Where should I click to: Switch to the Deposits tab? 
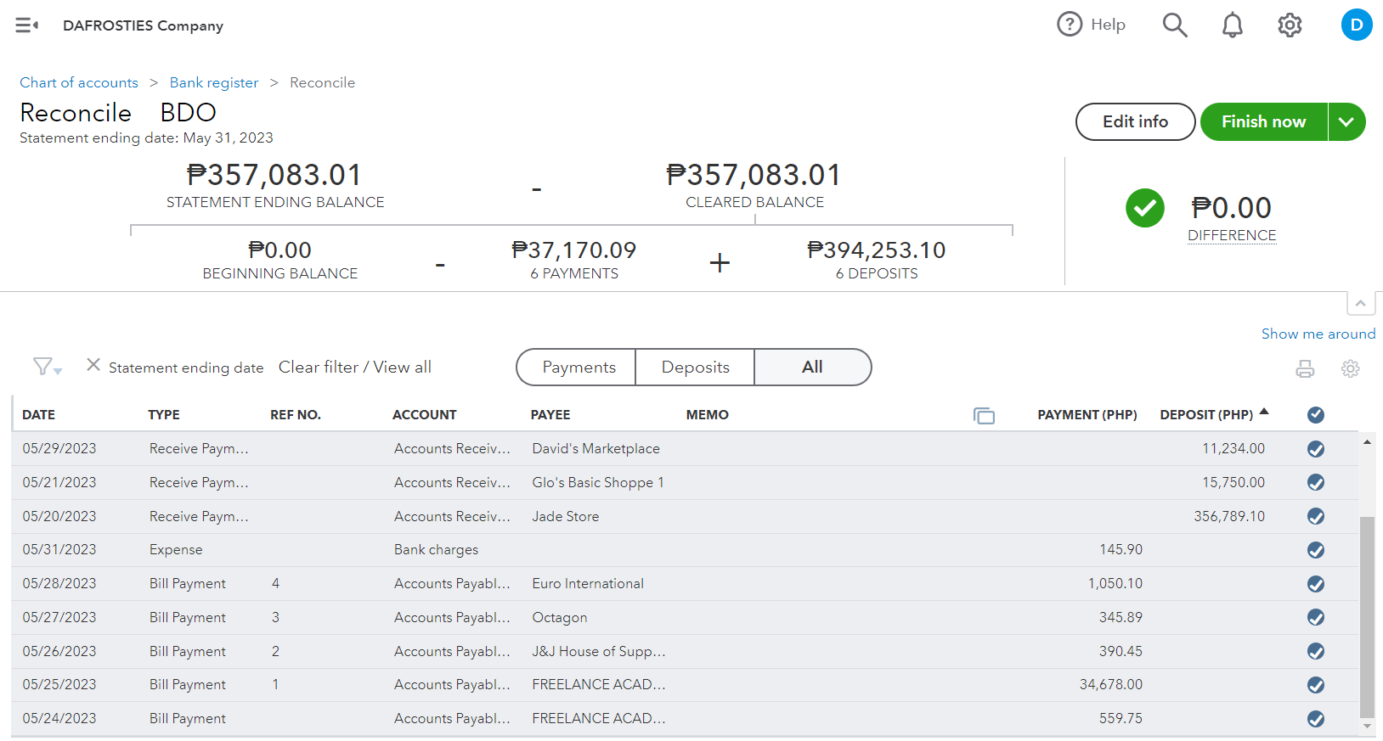pos(695,368)
